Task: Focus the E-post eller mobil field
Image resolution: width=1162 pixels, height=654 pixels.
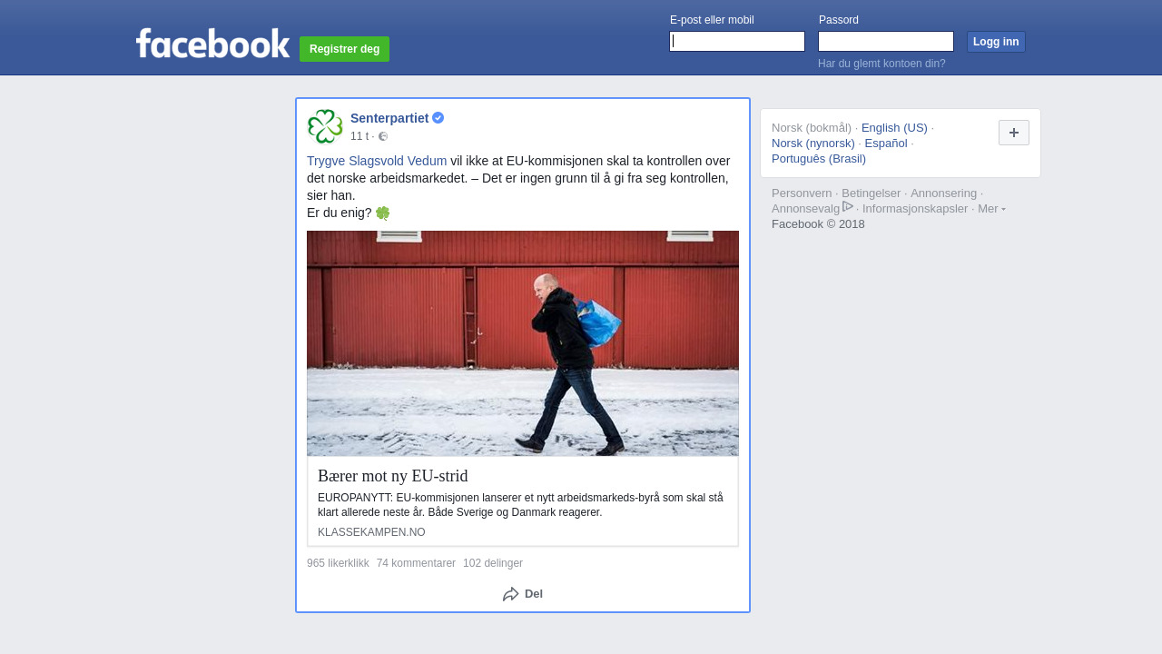Action: [737, 42]
